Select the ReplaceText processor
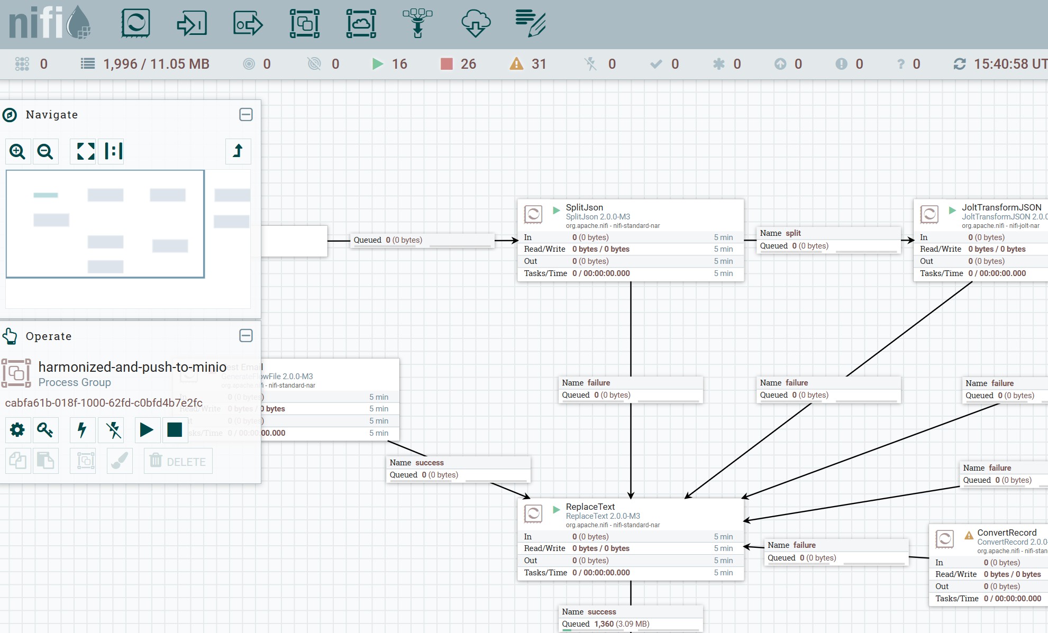The image size is (1048, 633). point(631,539)
